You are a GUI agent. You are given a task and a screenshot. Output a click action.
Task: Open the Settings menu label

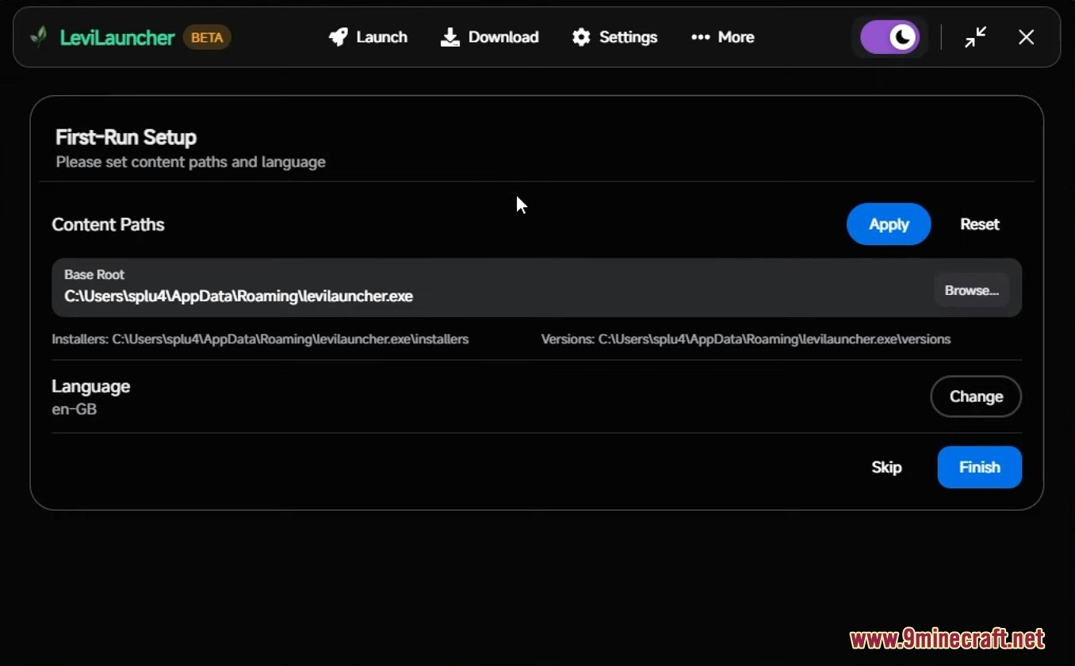pyautogui.click(x=628, y=37)
